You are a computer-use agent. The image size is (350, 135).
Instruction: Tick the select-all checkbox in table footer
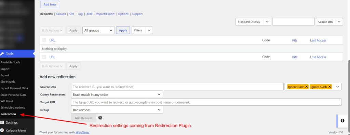point(44,57)
